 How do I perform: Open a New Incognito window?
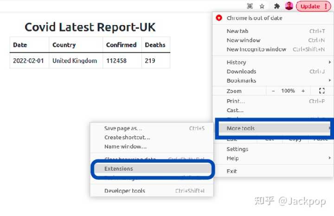(x=273, y=50)
